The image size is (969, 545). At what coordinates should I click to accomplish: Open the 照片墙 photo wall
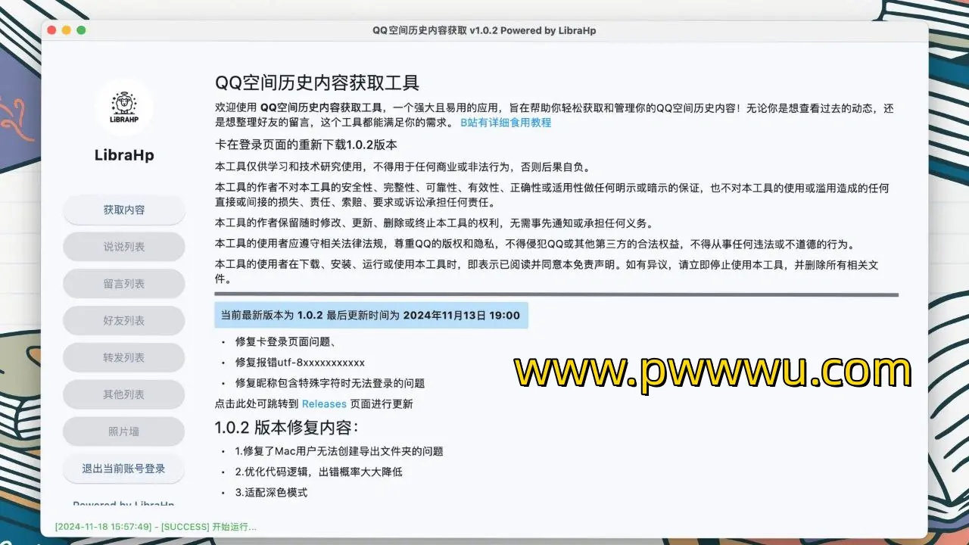click(x=124, y=431)
